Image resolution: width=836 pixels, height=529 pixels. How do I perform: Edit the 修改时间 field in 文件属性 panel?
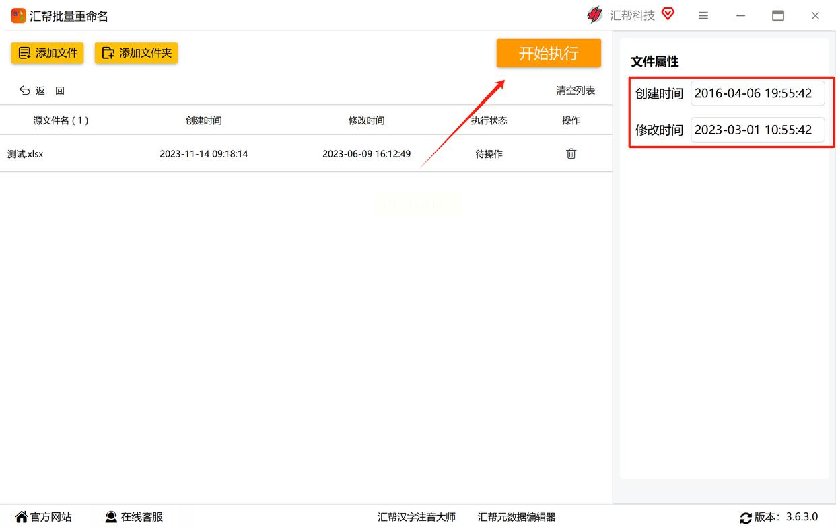pyautogui.click(x=757, y=130)
